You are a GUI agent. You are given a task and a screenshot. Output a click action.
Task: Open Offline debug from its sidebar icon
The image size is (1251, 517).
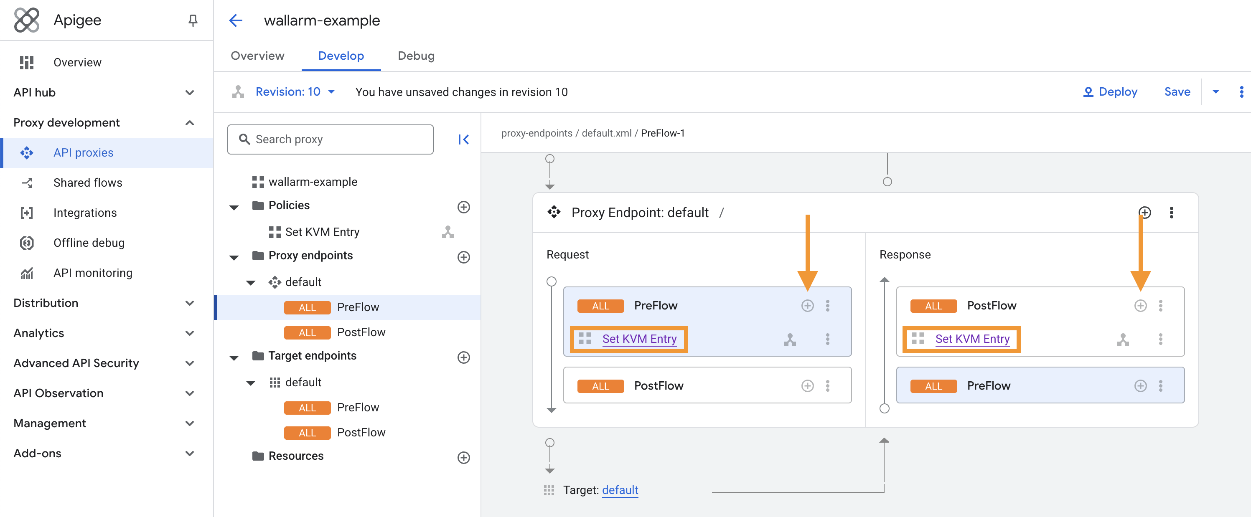27,243
